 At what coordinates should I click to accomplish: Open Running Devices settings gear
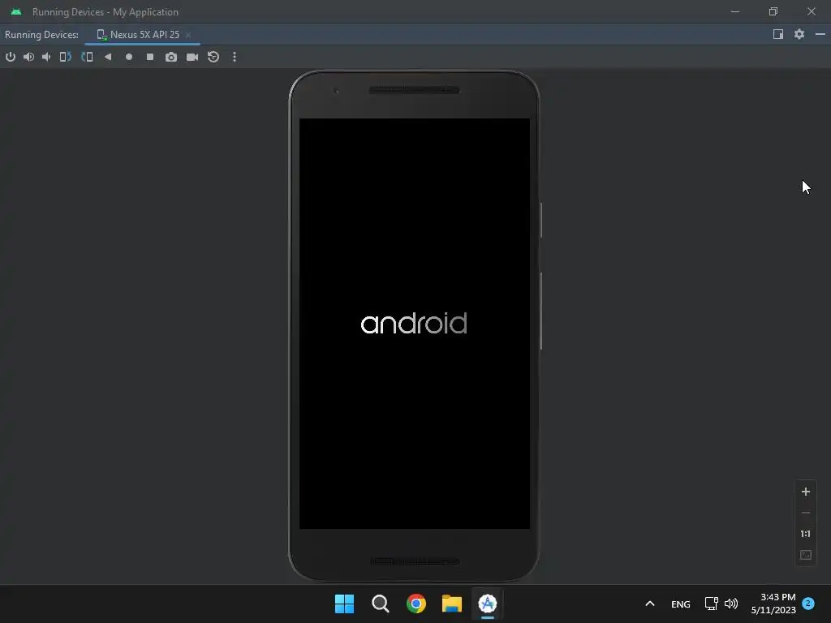(799, 34)
